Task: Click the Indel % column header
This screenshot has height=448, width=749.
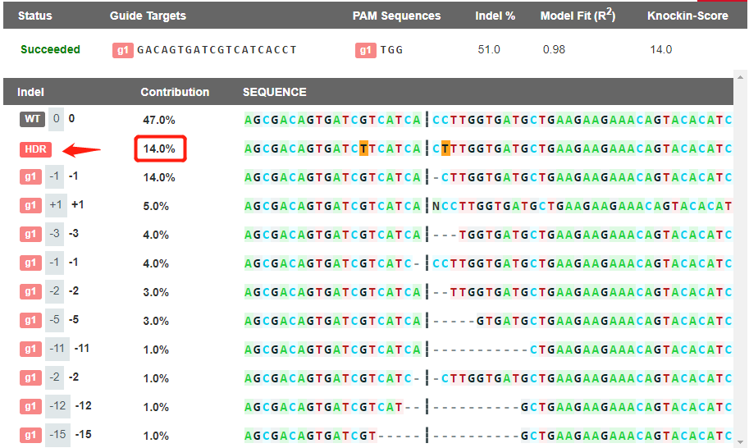Action: click(496, 16)
